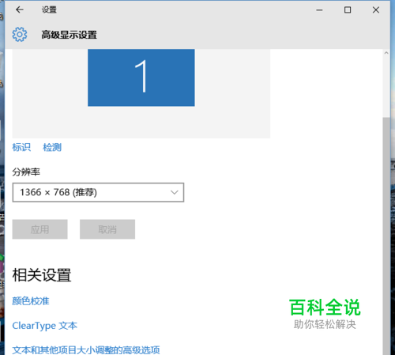Click the 设置 window title text
This screenshot has width=395, height=355.
[x=49, y=9]
